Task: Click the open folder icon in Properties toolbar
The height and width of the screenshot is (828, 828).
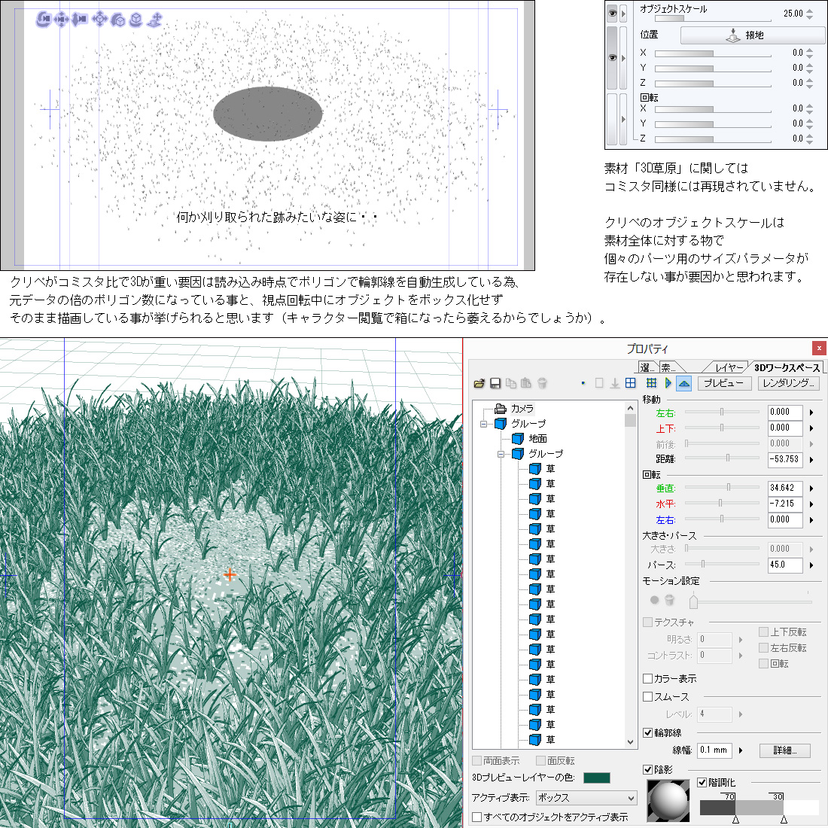Action: click(479, 383)
